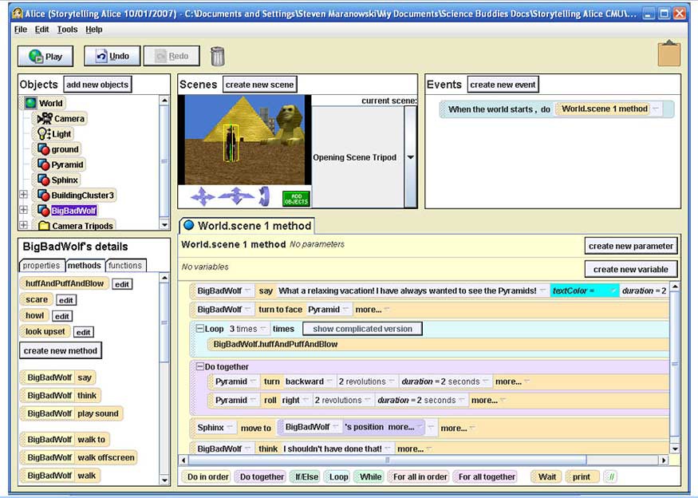This screenshot has width=698, height=498.
Task: Click the Undo button
Action: point(112,56)
